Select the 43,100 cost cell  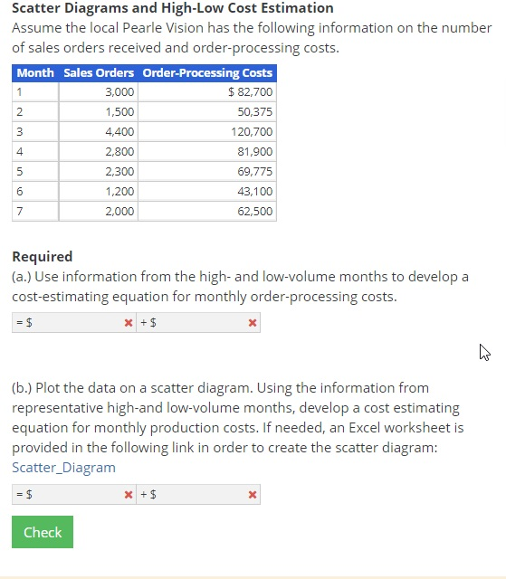coord(207,191)
